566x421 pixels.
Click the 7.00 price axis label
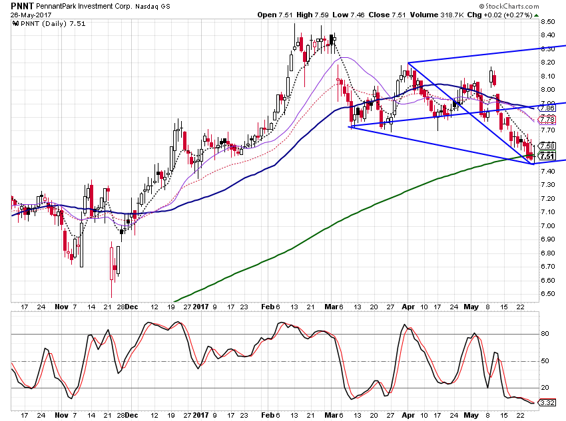pos(548,226)
